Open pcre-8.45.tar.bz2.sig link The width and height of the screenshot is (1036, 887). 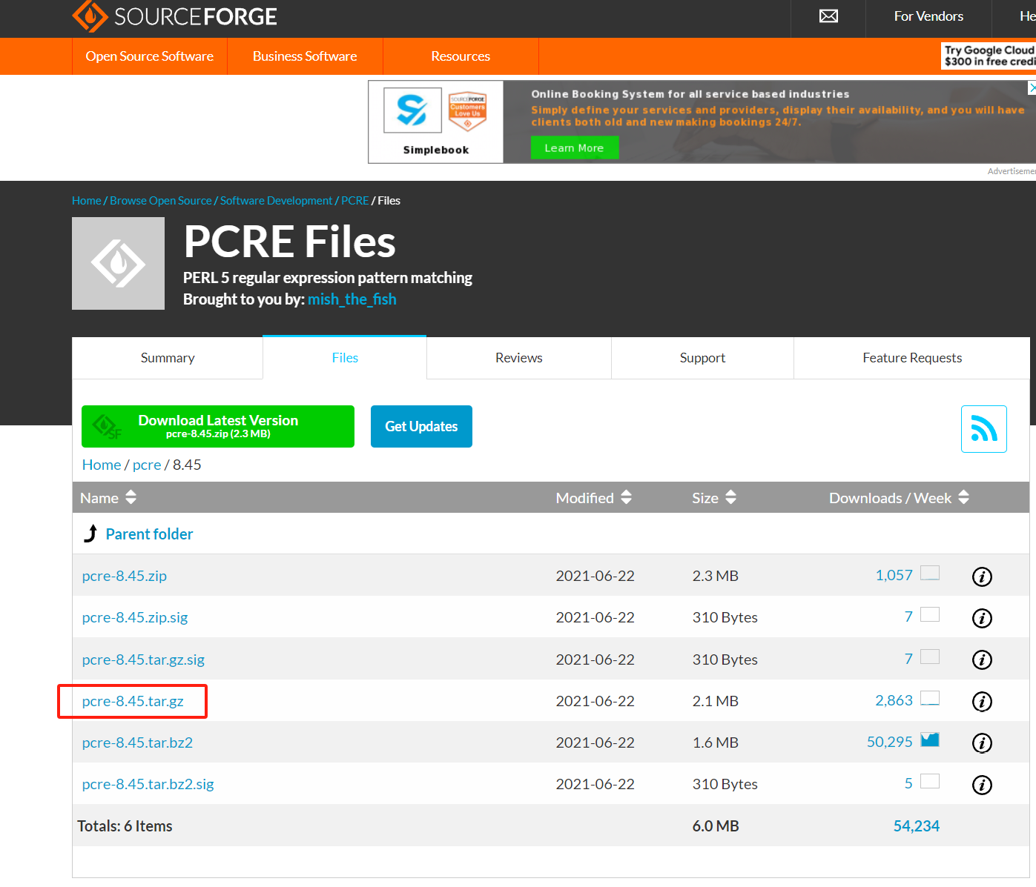[x=148, y=784]
